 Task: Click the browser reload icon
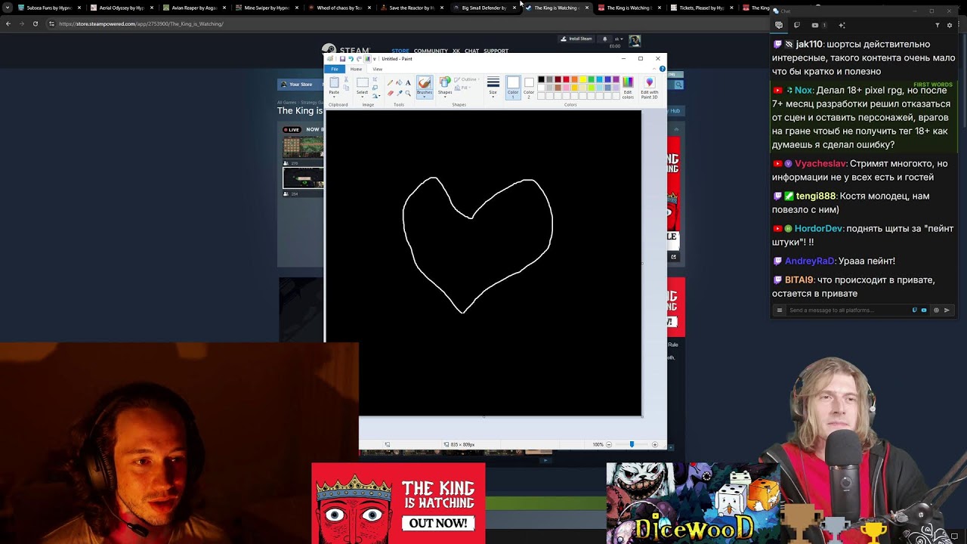(x=35, y=23)
